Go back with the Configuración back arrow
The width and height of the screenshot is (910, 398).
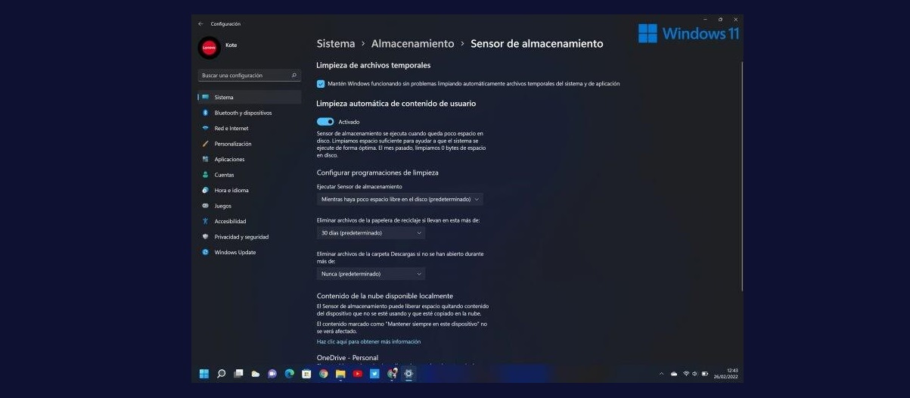[x=200, y=23]
